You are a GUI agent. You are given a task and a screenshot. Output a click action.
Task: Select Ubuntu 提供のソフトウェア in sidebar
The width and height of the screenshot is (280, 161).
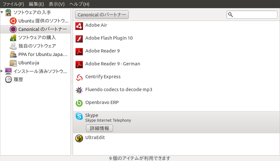(x=43, y=21)
